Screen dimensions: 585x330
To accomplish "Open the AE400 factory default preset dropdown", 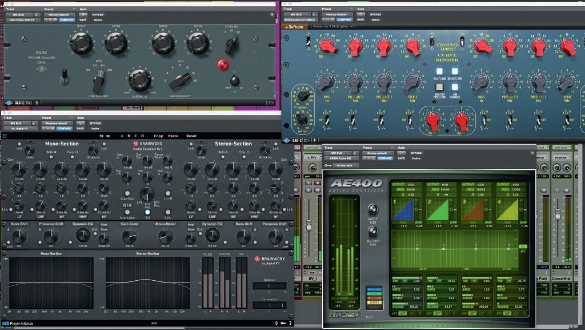I will click(378, 153).
